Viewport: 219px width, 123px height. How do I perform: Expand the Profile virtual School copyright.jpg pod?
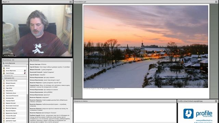216,101
